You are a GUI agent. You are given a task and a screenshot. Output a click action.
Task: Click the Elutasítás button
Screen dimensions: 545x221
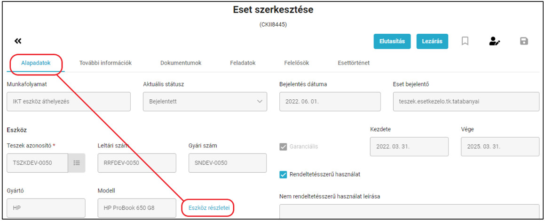coord(392,41)
